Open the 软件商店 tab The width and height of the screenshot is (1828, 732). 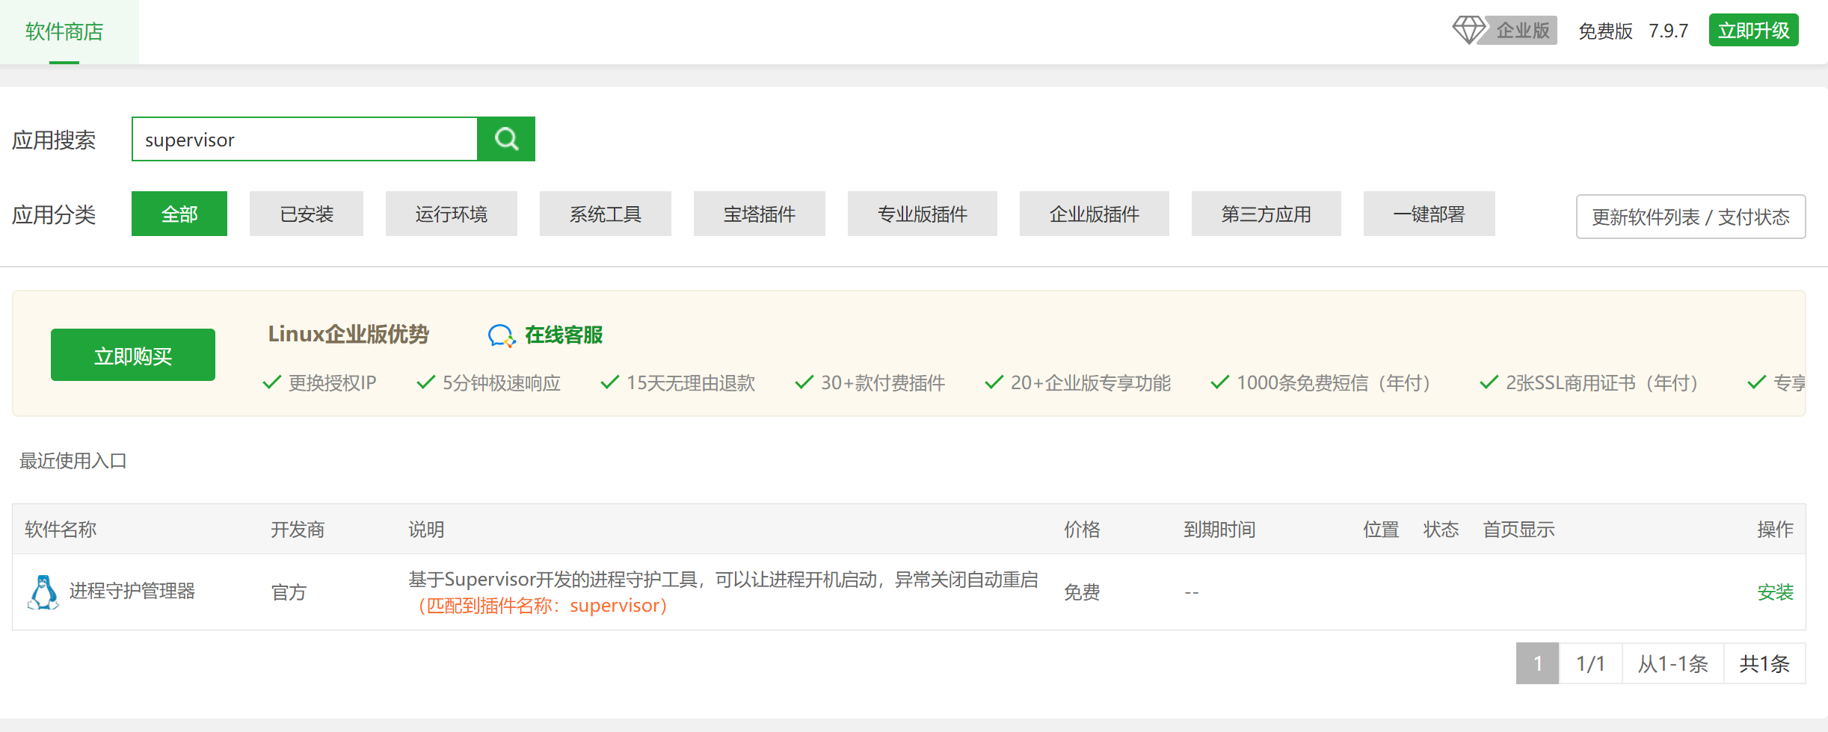point(64,31)
